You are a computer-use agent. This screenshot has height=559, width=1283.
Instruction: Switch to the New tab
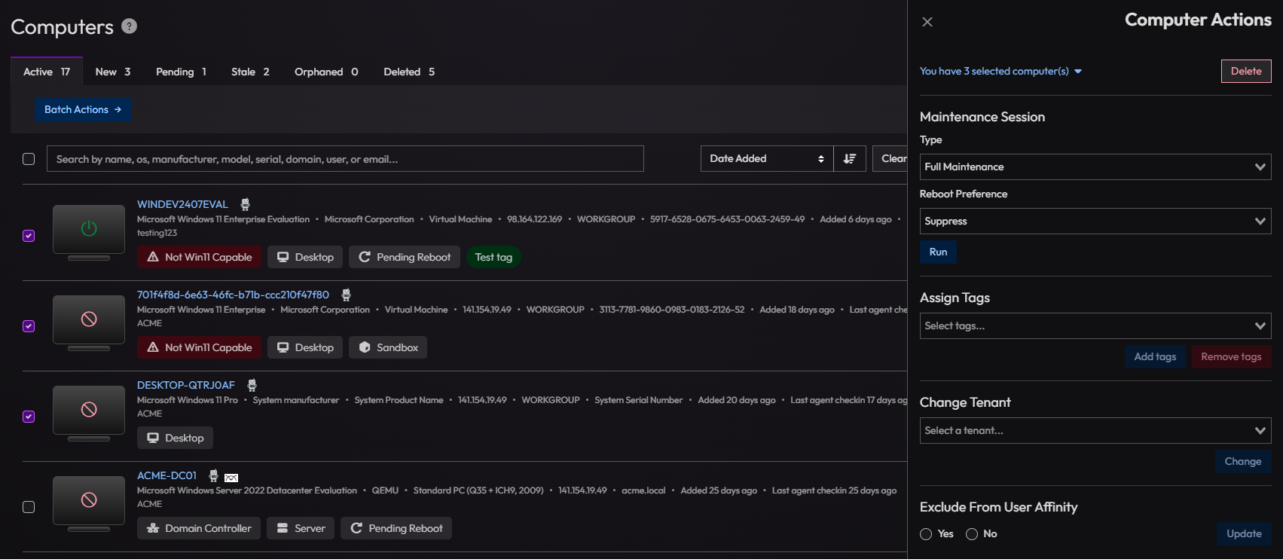tap(113, 72)
